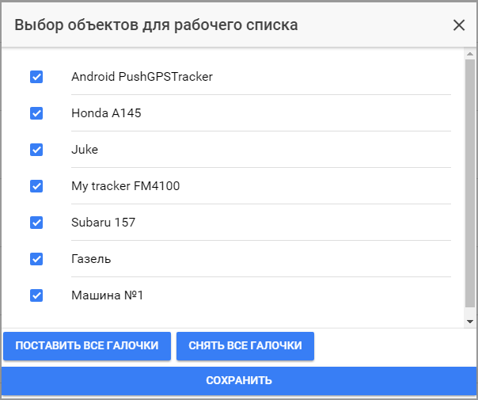The height and width of the screenshot is (400, 478).
Task: Select the Juke item label
Action: pyautogui.click(x=85, y=150)
